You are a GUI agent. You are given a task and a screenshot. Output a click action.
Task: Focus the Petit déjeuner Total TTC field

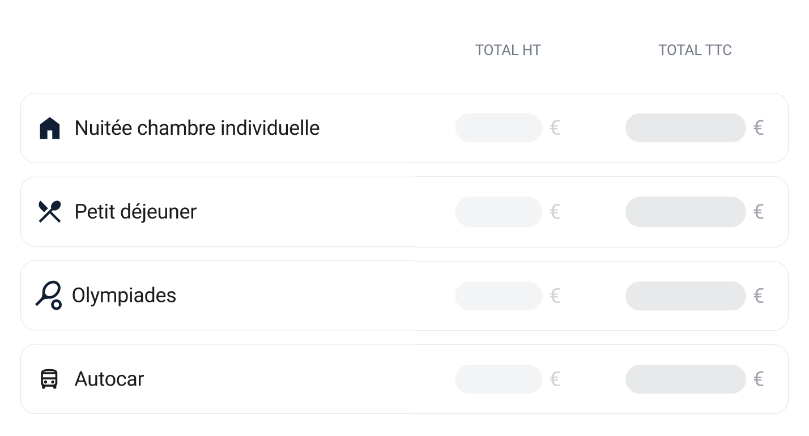tap(685, 212)
